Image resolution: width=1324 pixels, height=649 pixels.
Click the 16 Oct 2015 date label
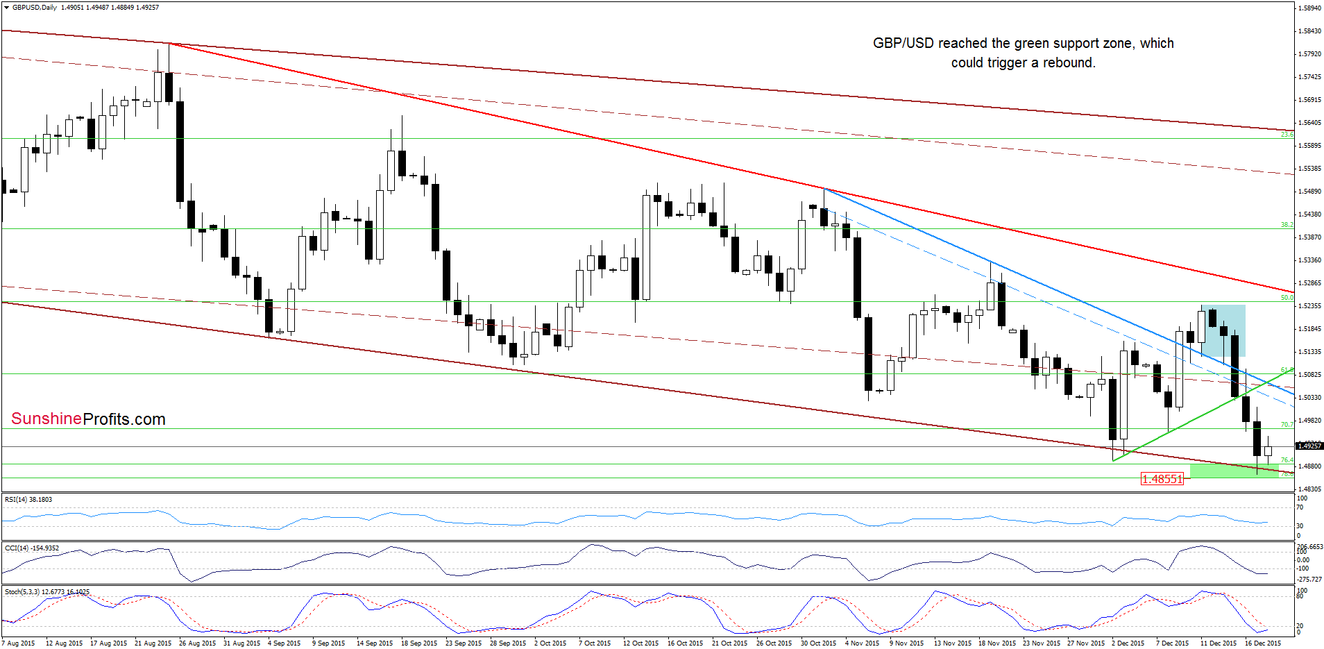[x=686, y=643]
